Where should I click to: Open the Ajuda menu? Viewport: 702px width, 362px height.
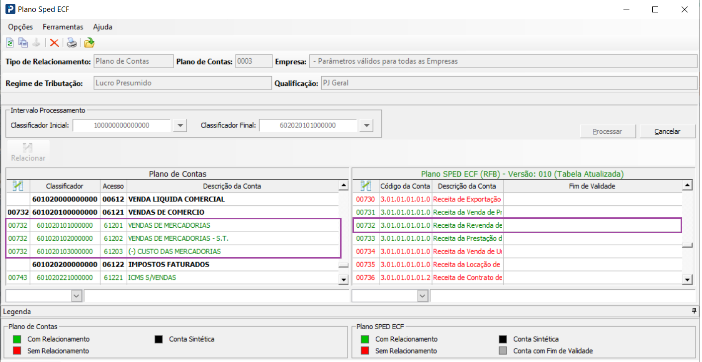point(102,27)
